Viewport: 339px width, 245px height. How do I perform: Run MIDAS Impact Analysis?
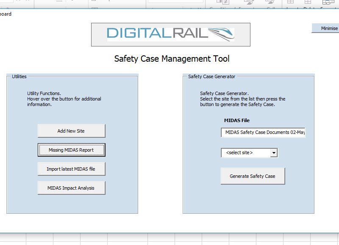(71, 188)
